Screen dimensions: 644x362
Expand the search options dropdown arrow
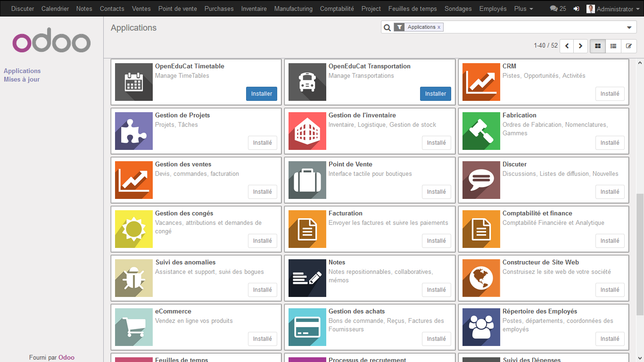point(629,28)
